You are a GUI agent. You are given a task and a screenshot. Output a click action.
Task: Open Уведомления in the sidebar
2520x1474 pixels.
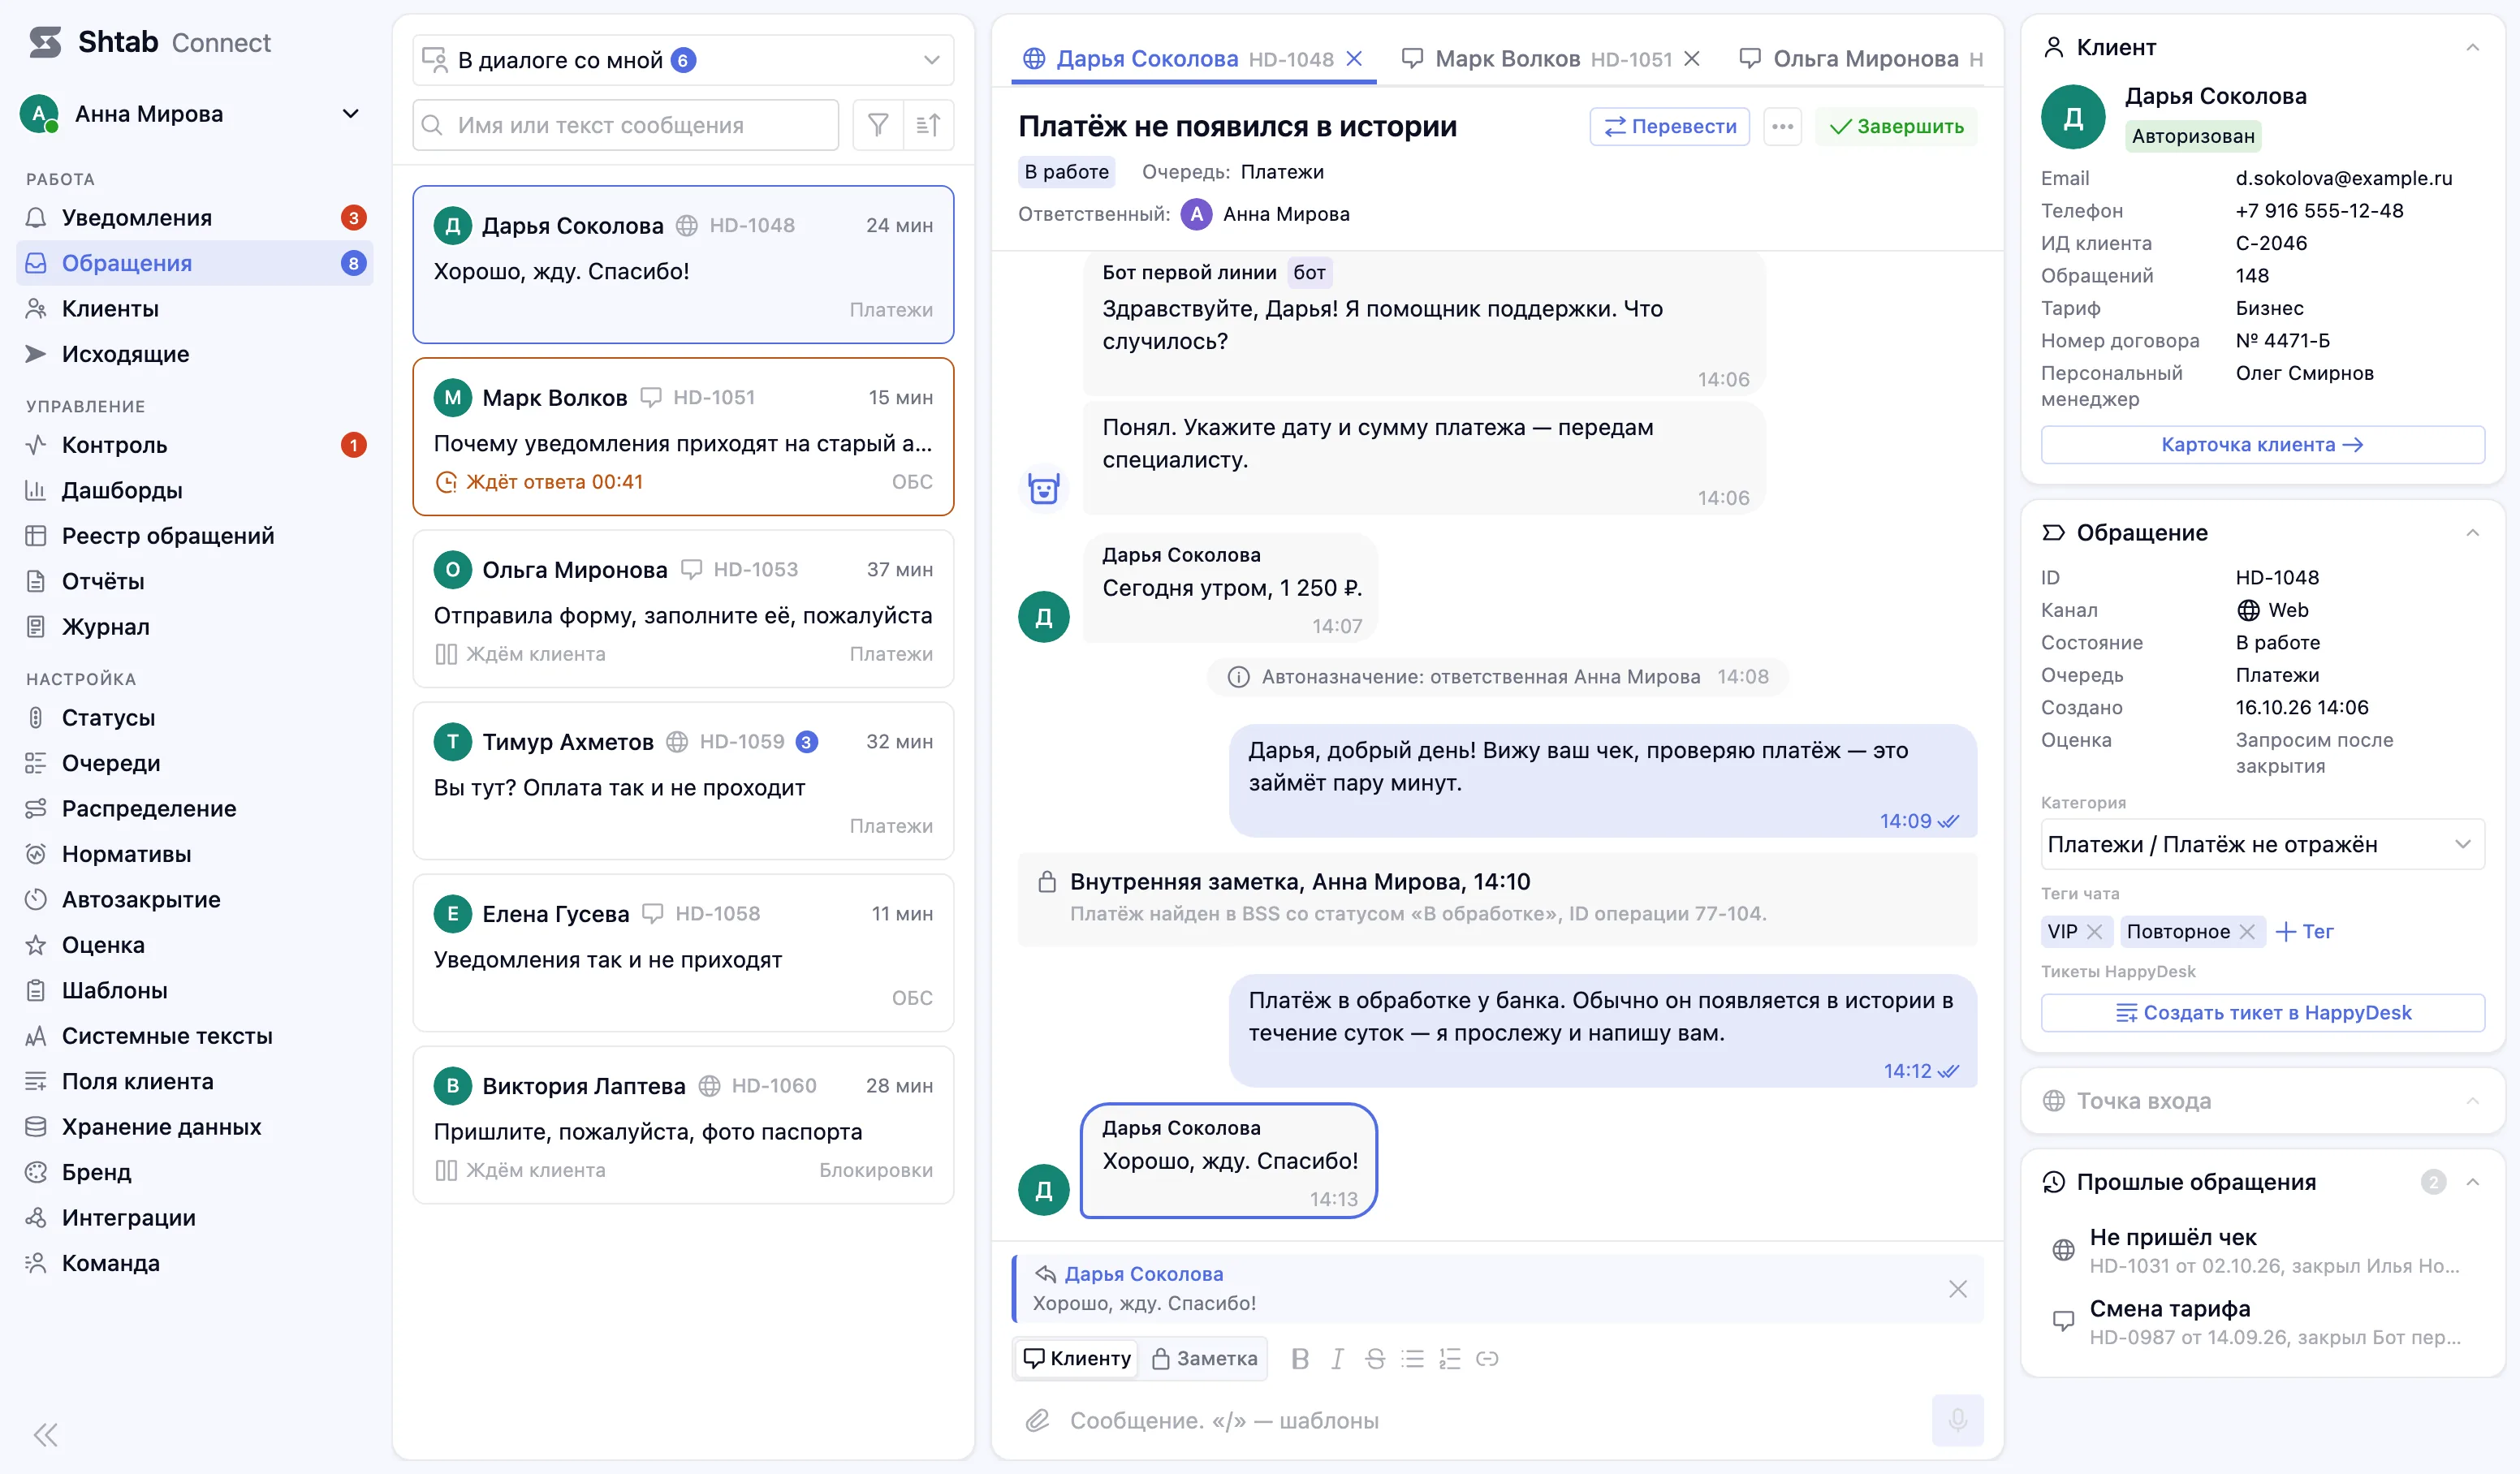point(194,218)
